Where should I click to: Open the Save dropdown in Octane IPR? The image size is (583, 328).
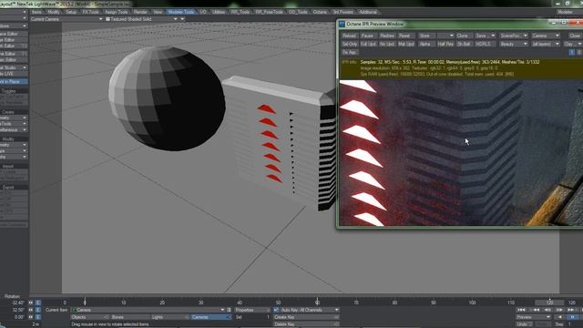486,36
